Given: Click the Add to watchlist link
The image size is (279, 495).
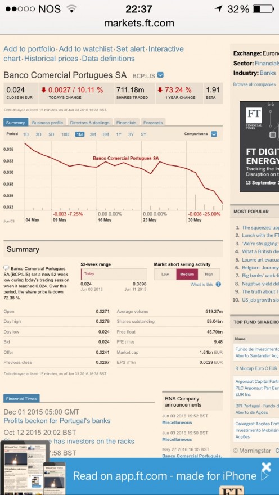Looking at the screenshot, I should coord(85,49).
